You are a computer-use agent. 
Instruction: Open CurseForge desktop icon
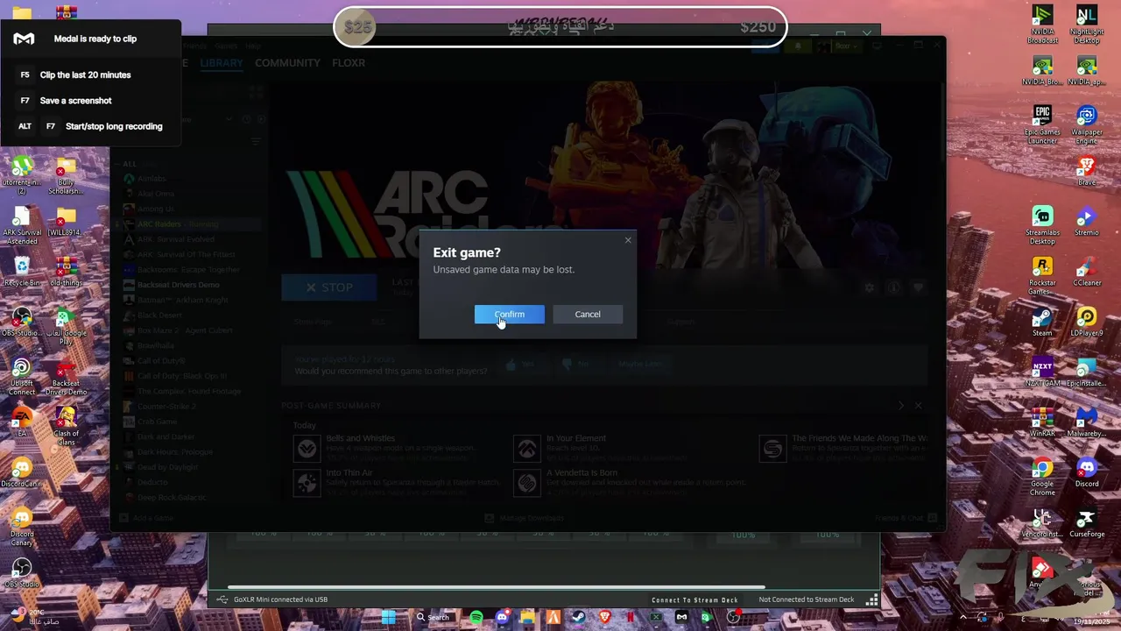point(1087,523)
